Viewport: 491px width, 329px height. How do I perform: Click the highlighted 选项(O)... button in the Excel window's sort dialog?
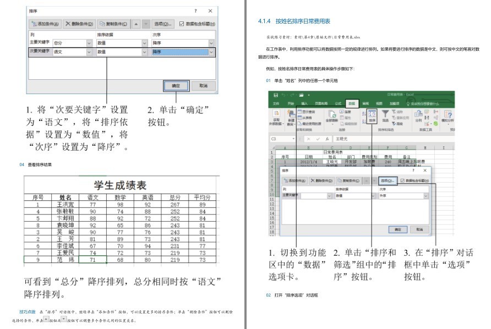(x=388, y=180)
